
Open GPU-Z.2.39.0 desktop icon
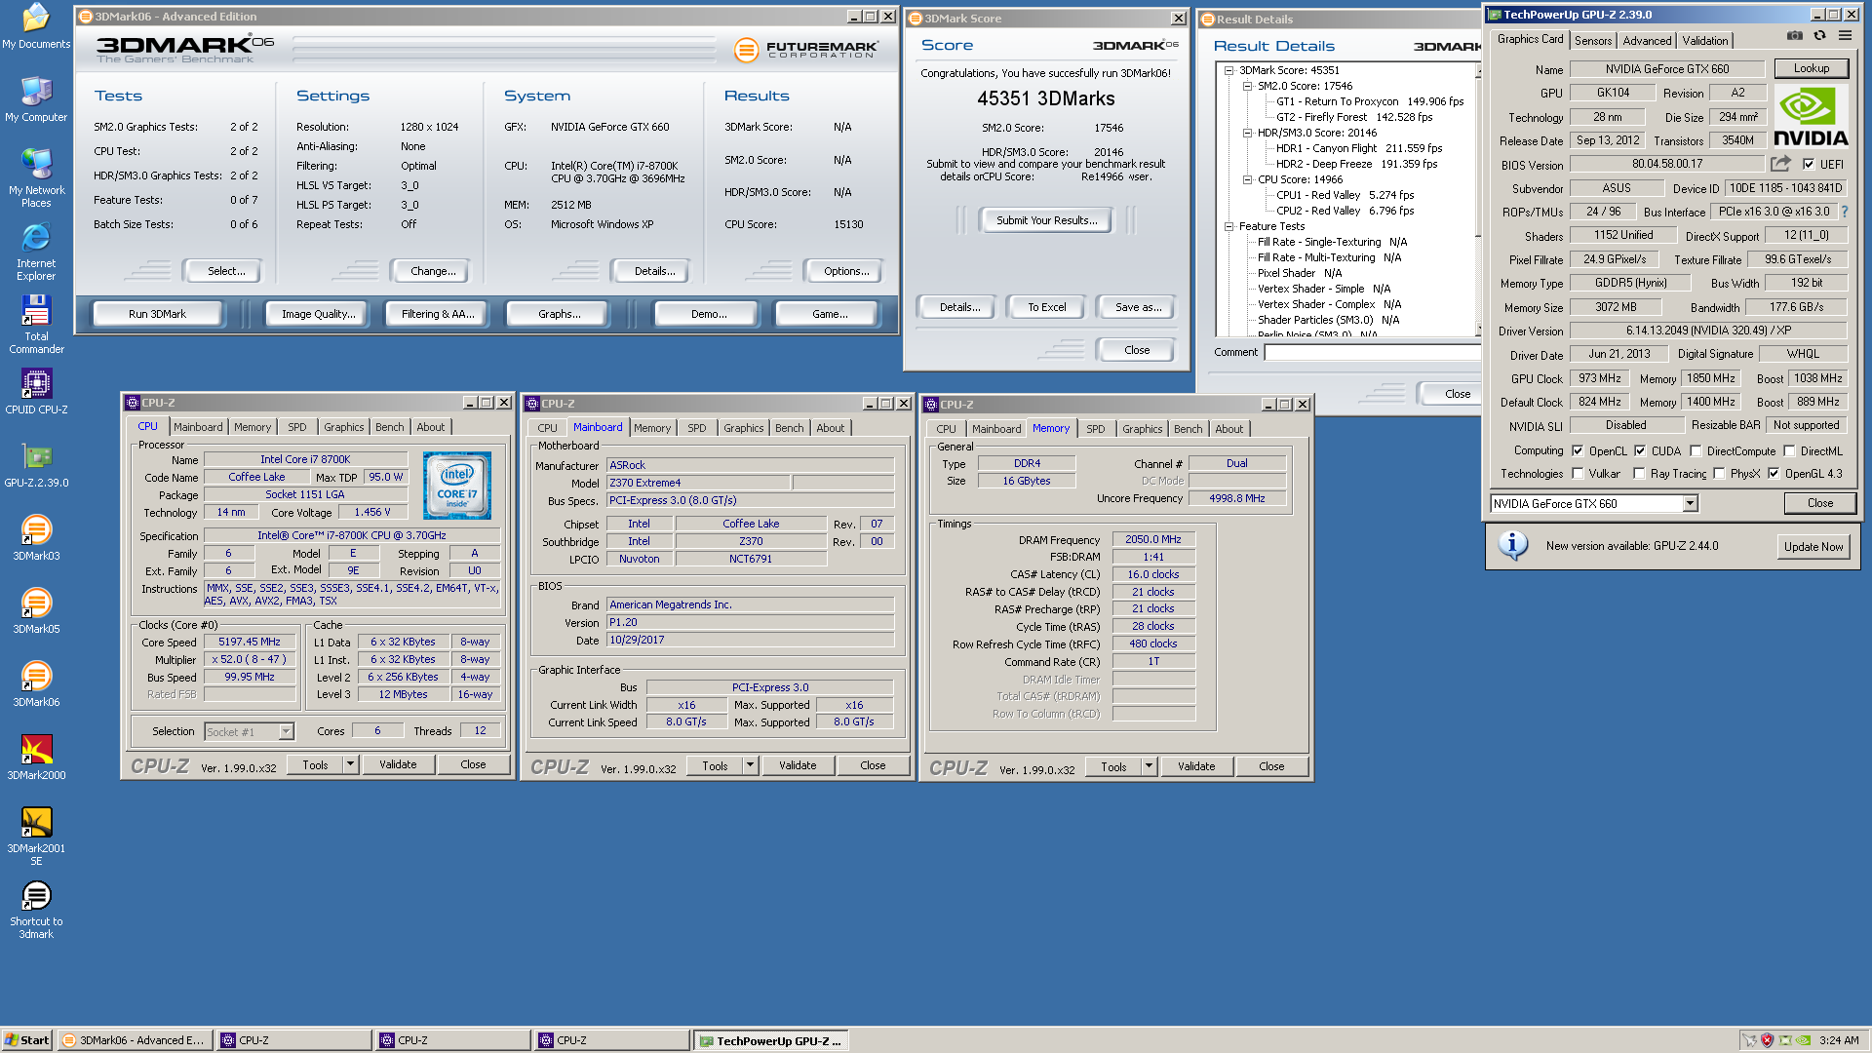pyautogui.click(x=36, y=465)
